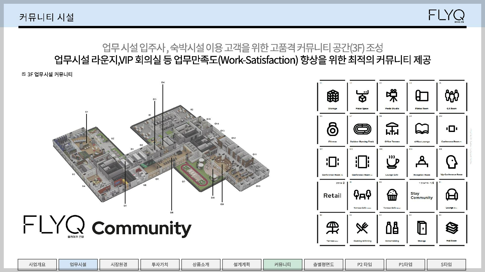Select the R2 Terrace Cafe cupcake icon

[x=392, y=195]
